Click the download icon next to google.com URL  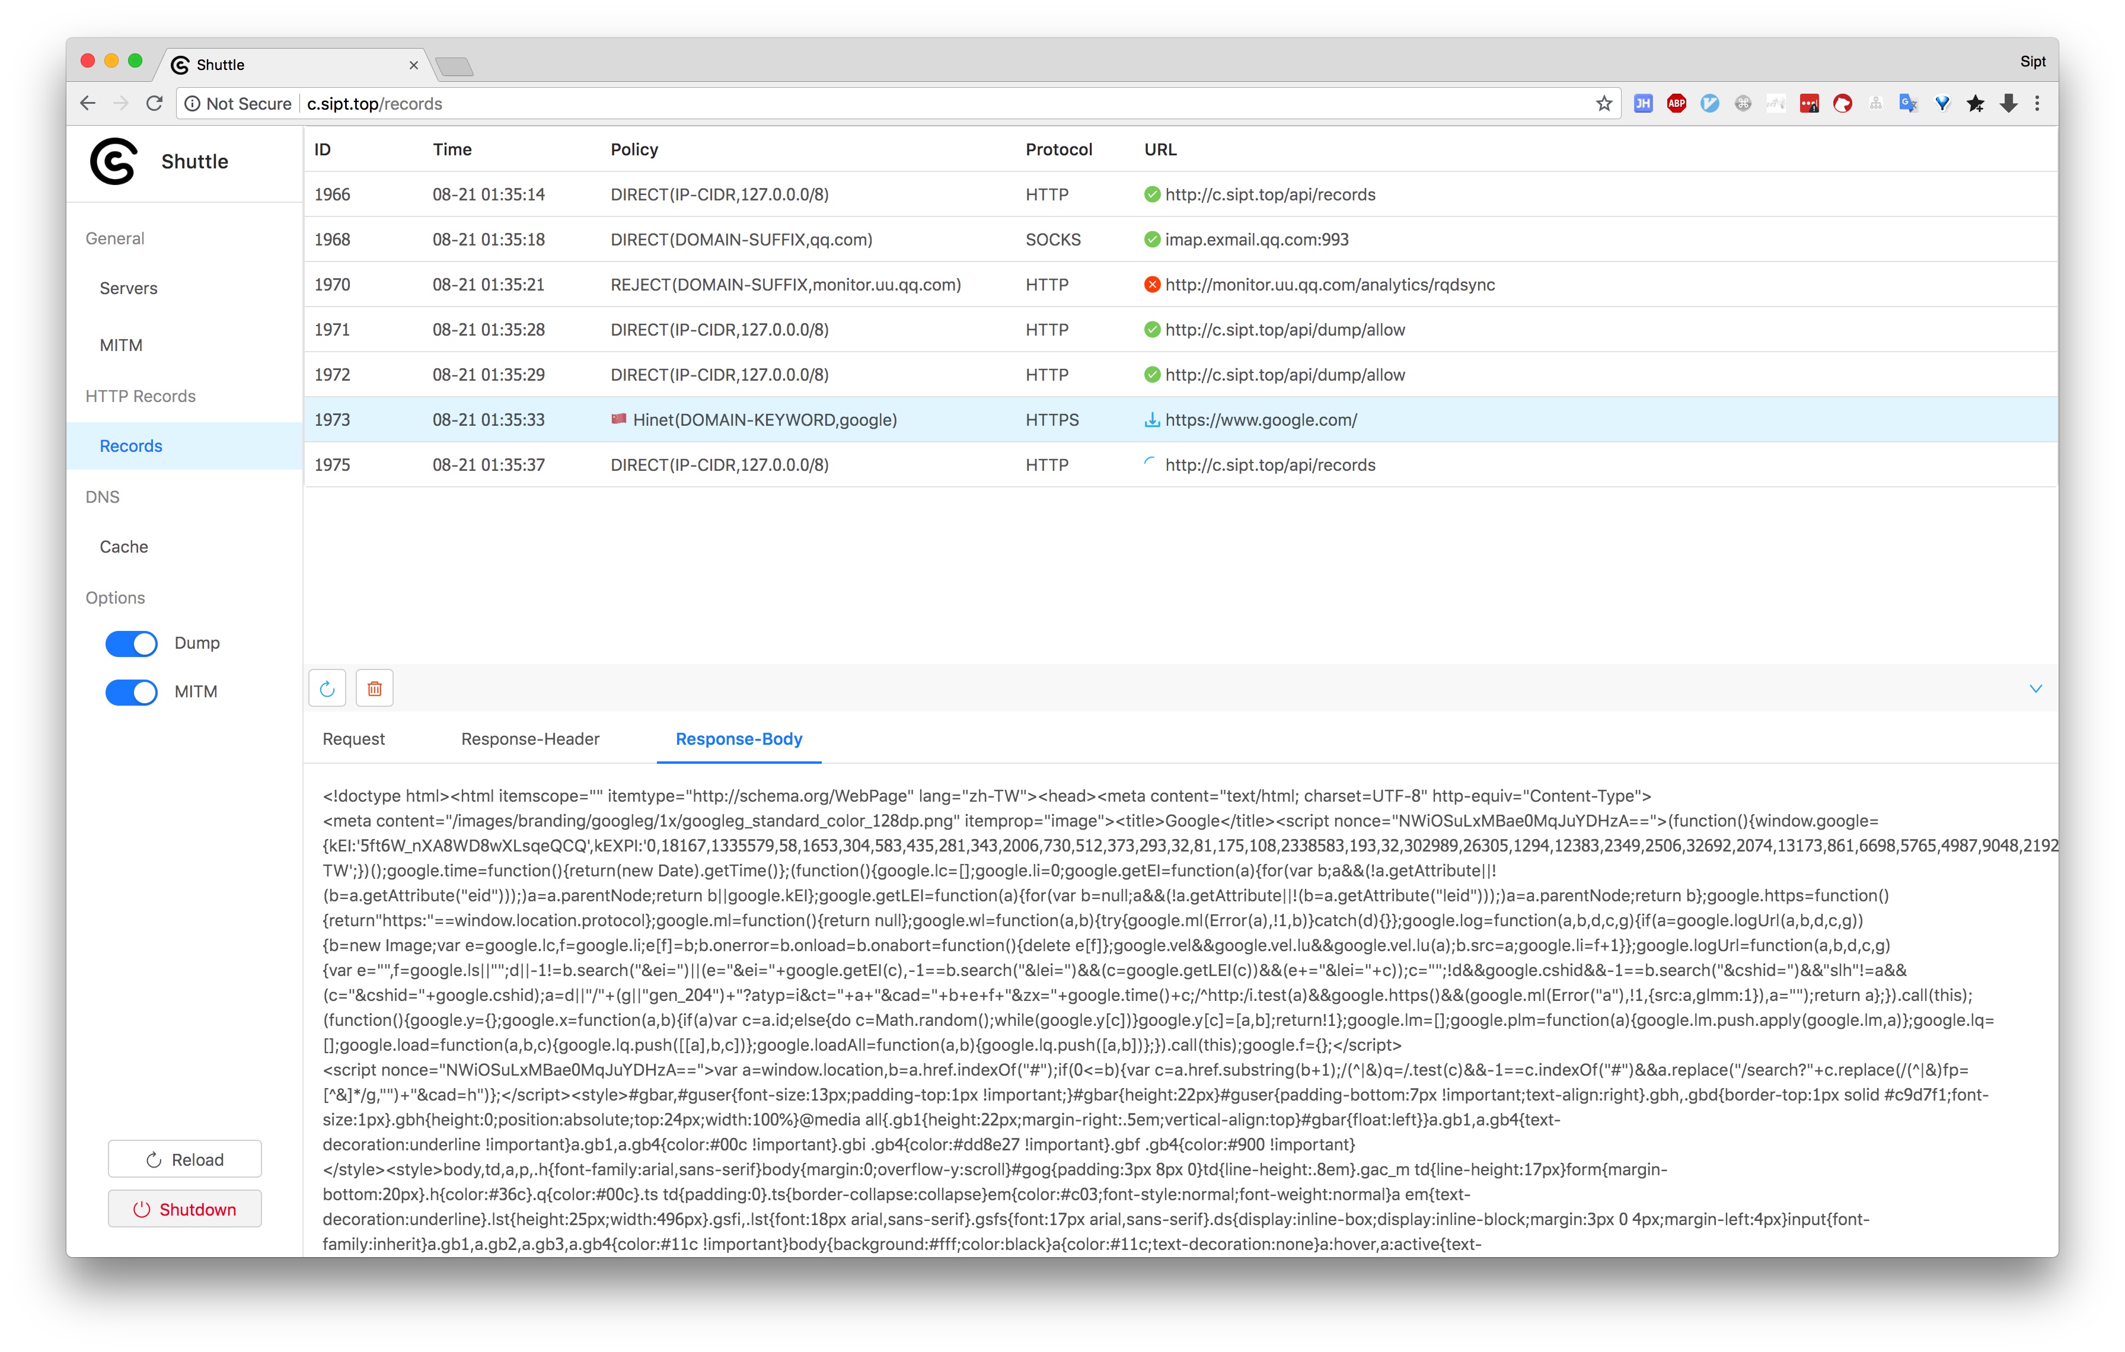[1151, 420]
